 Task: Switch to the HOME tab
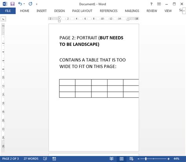coord(25,11)
